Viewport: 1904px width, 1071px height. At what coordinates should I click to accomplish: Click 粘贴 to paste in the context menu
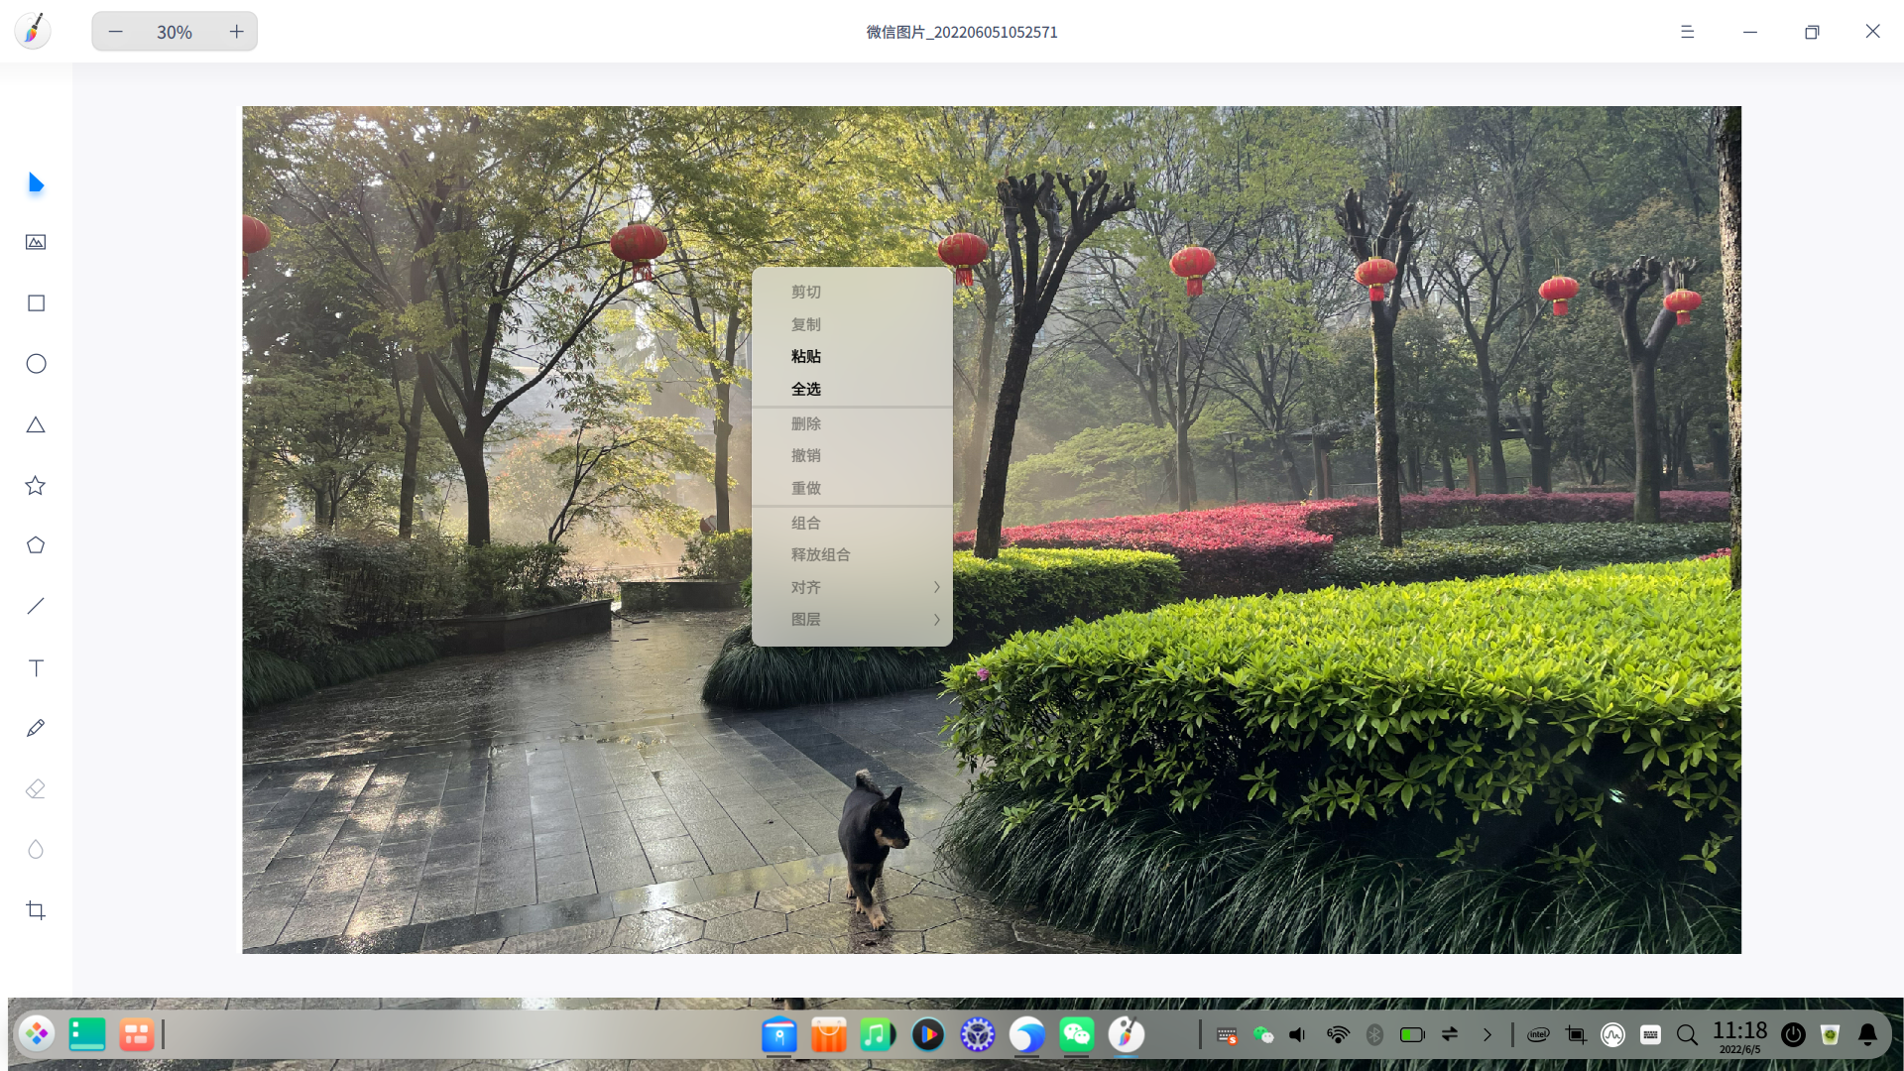pos(805,356)
